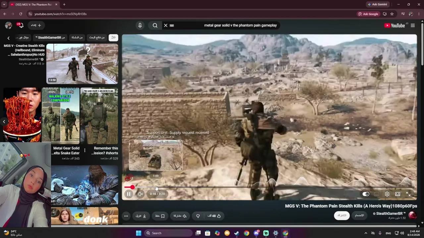Viewport: 424px width, 238px height.
Task: Click the Windows taskbar Search box
Action: click(x=168, y=233)
